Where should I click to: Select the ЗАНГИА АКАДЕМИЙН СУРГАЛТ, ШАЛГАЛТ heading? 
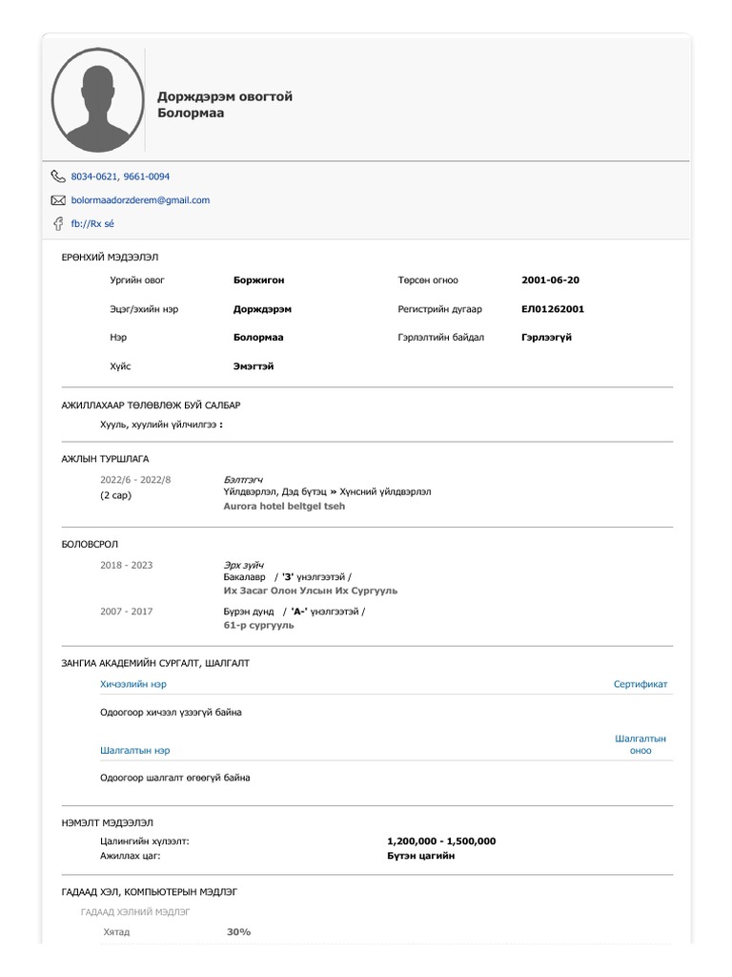[x=155, y=663]
